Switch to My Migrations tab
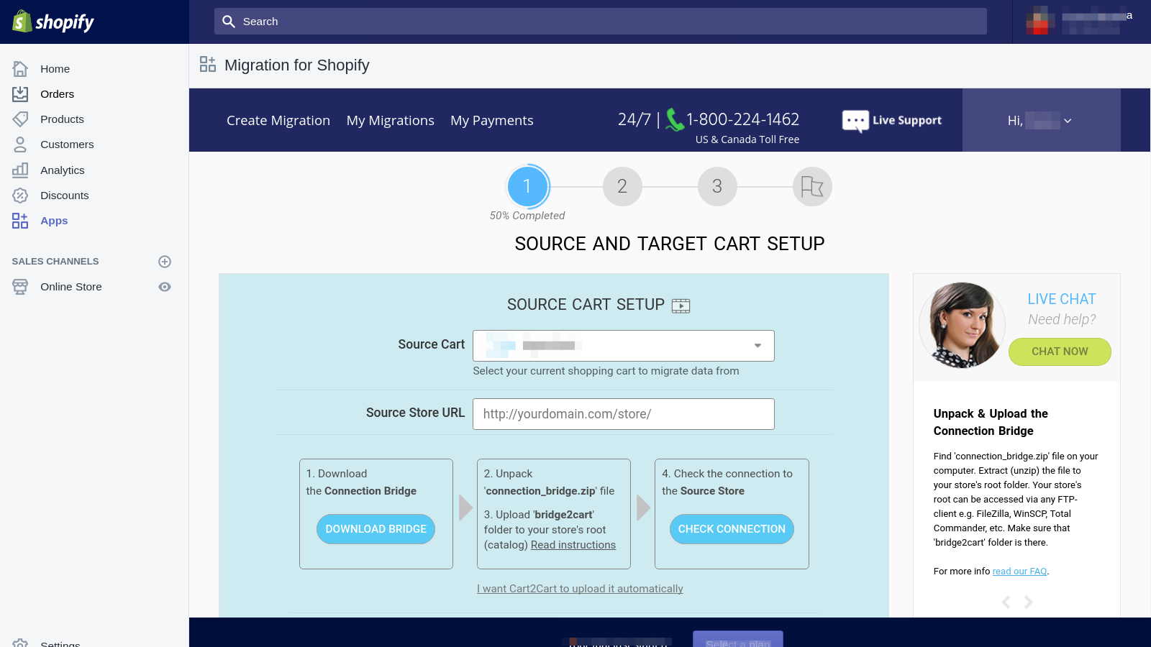Image resolution: width=1151 pixels, height=647 pixels. pos(390,121)
